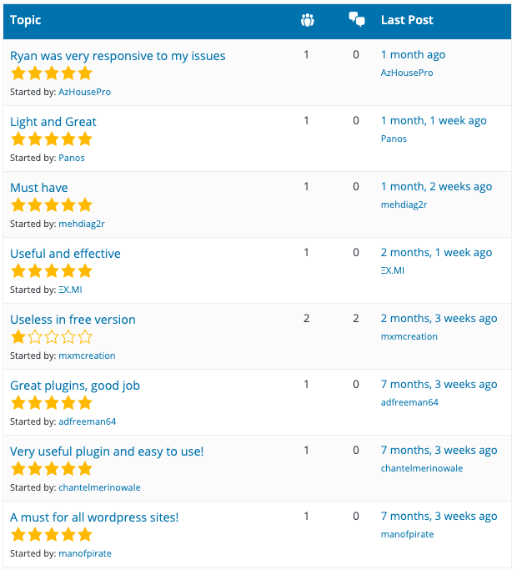Open the 1 month, 2 weeks ago post link

(x=436, y=186)
